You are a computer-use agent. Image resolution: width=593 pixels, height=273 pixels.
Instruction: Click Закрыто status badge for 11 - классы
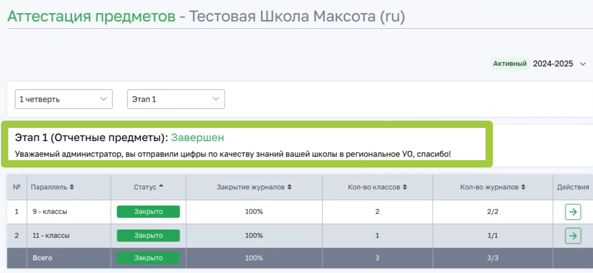click(148, 235)
